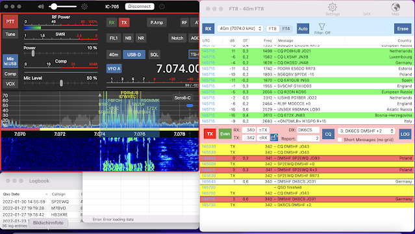Open the Mic M.USB source selector
This screenshot has height=234, width=415.
[10, 61]
